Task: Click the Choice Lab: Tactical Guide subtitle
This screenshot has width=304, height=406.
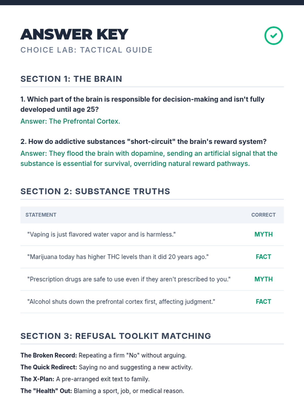Action: (x=86, y=50)
